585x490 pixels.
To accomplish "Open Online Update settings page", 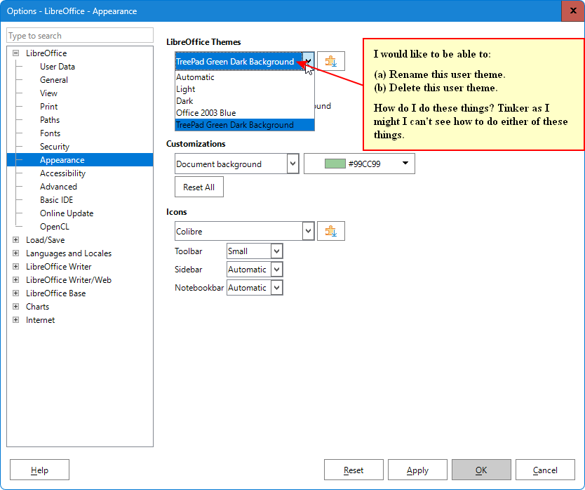I will (x=67, y=213).
